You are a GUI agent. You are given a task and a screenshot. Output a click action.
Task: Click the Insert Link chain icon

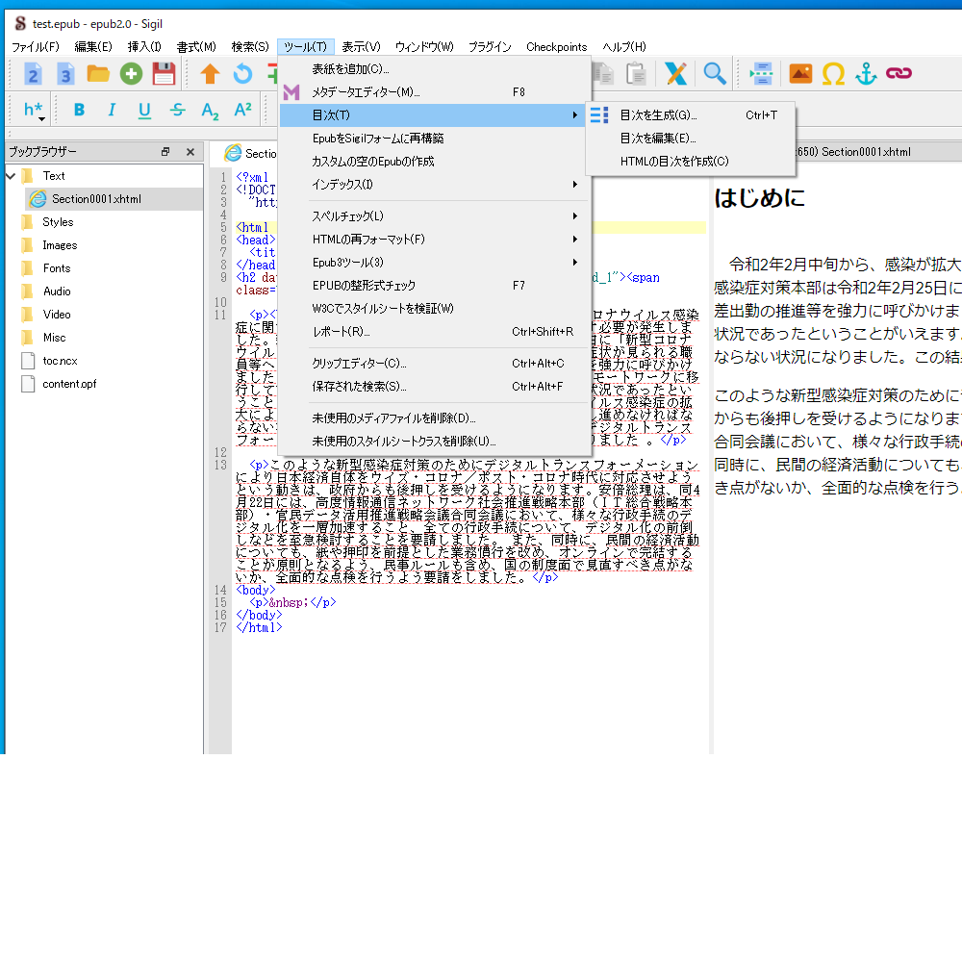tap(899, 74)
